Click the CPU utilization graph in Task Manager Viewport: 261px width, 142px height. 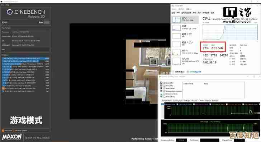pyautogui.click(x=230, y=32)
